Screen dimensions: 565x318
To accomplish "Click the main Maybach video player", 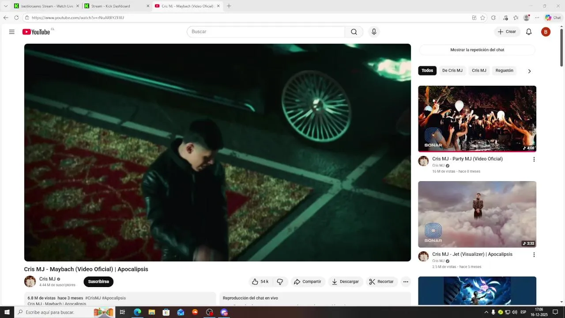I will click(218, 152).
